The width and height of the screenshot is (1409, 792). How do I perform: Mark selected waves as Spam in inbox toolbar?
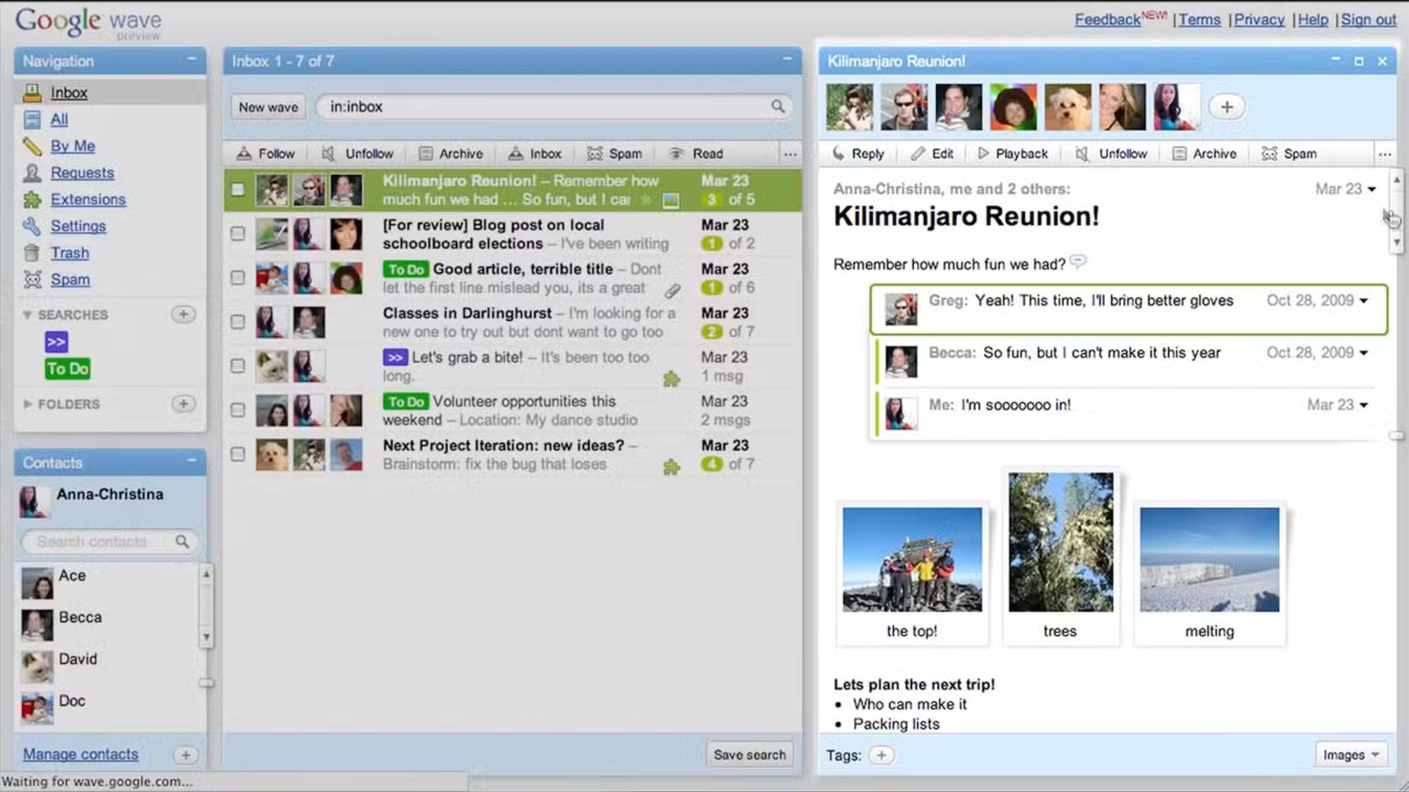point(615,154)
